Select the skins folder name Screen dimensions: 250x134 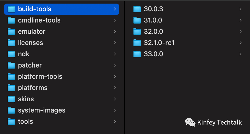[26, 99]
